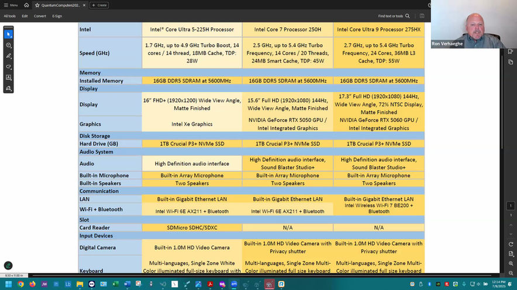Click Find text or tools search
This screenshot has width=517, height=290.
(394, 16)
